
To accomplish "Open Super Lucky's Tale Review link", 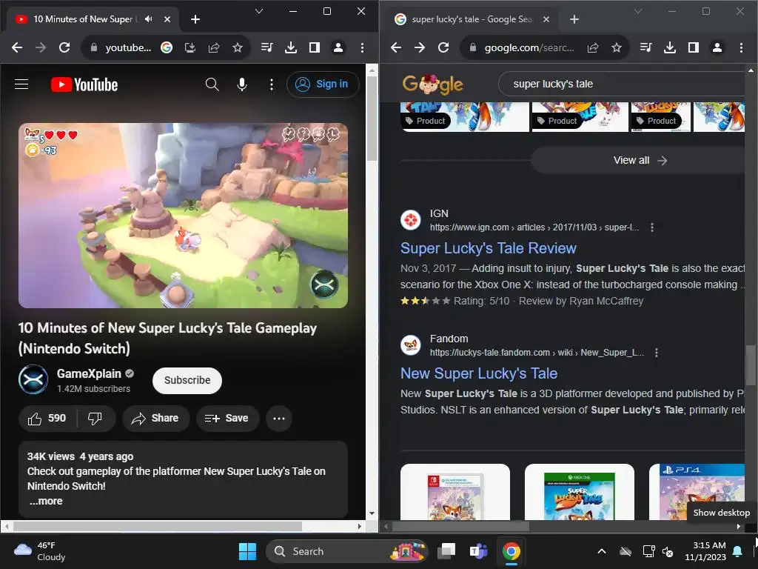I will tap(489, 248).
